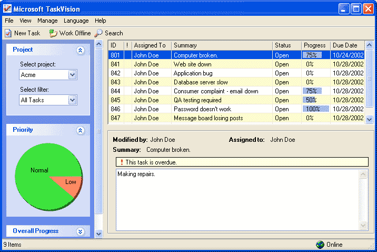Screen dimensions: 377x252
Task: Sort by the Summary column header
Action: [222, 45]
